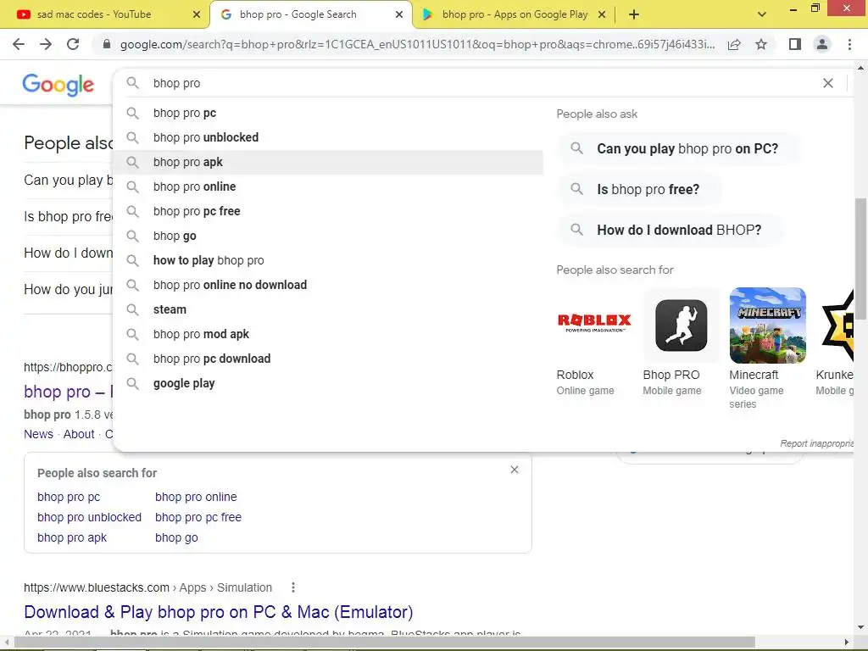The width and height of the screenshot is (868, 651).
Task: Open the BlueStacks result three-dot options
Action: click(292, 587)
